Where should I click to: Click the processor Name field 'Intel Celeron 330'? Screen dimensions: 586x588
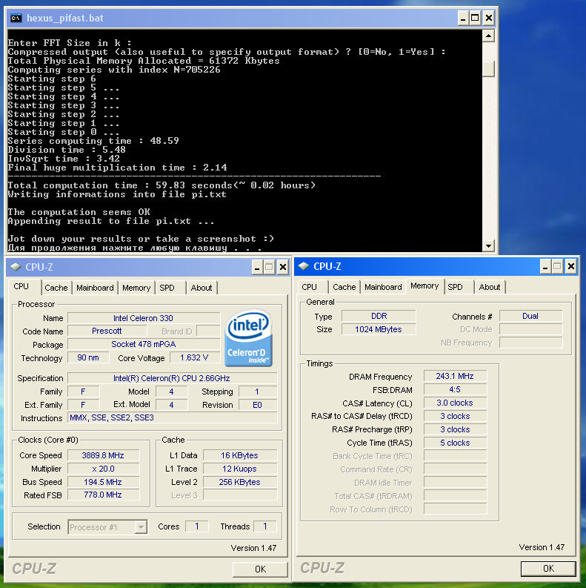click(x=144, y=318)
